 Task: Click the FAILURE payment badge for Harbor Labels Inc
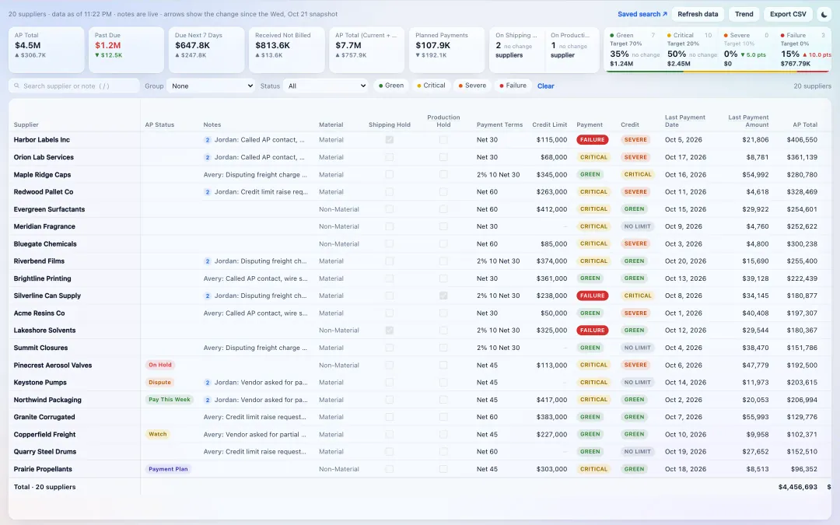pos(592,140)
